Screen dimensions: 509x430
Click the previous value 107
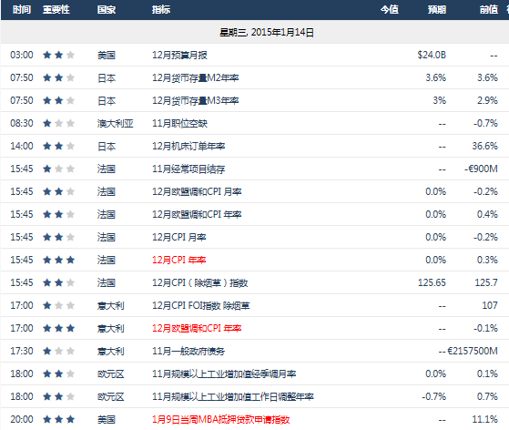pyautogui.click(x=490, y=305)
